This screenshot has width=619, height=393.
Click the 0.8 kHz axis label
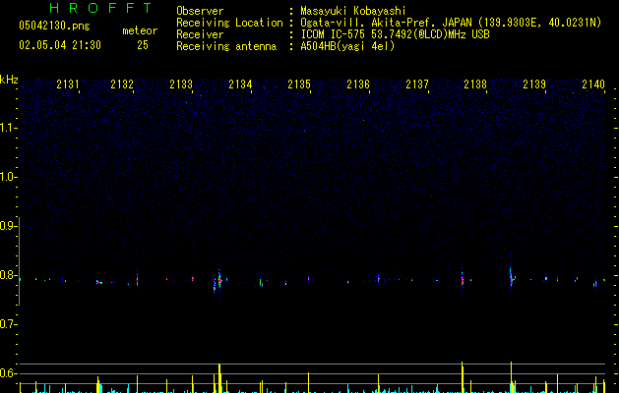tap(8, 275)
